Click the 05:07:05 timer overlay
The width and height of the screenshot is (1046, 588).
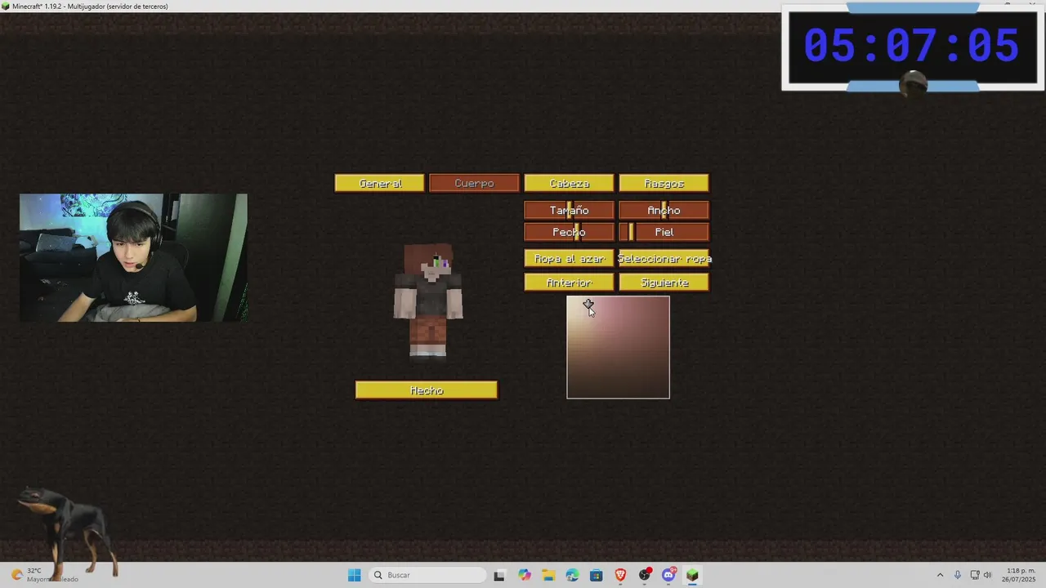coord(912,46)
